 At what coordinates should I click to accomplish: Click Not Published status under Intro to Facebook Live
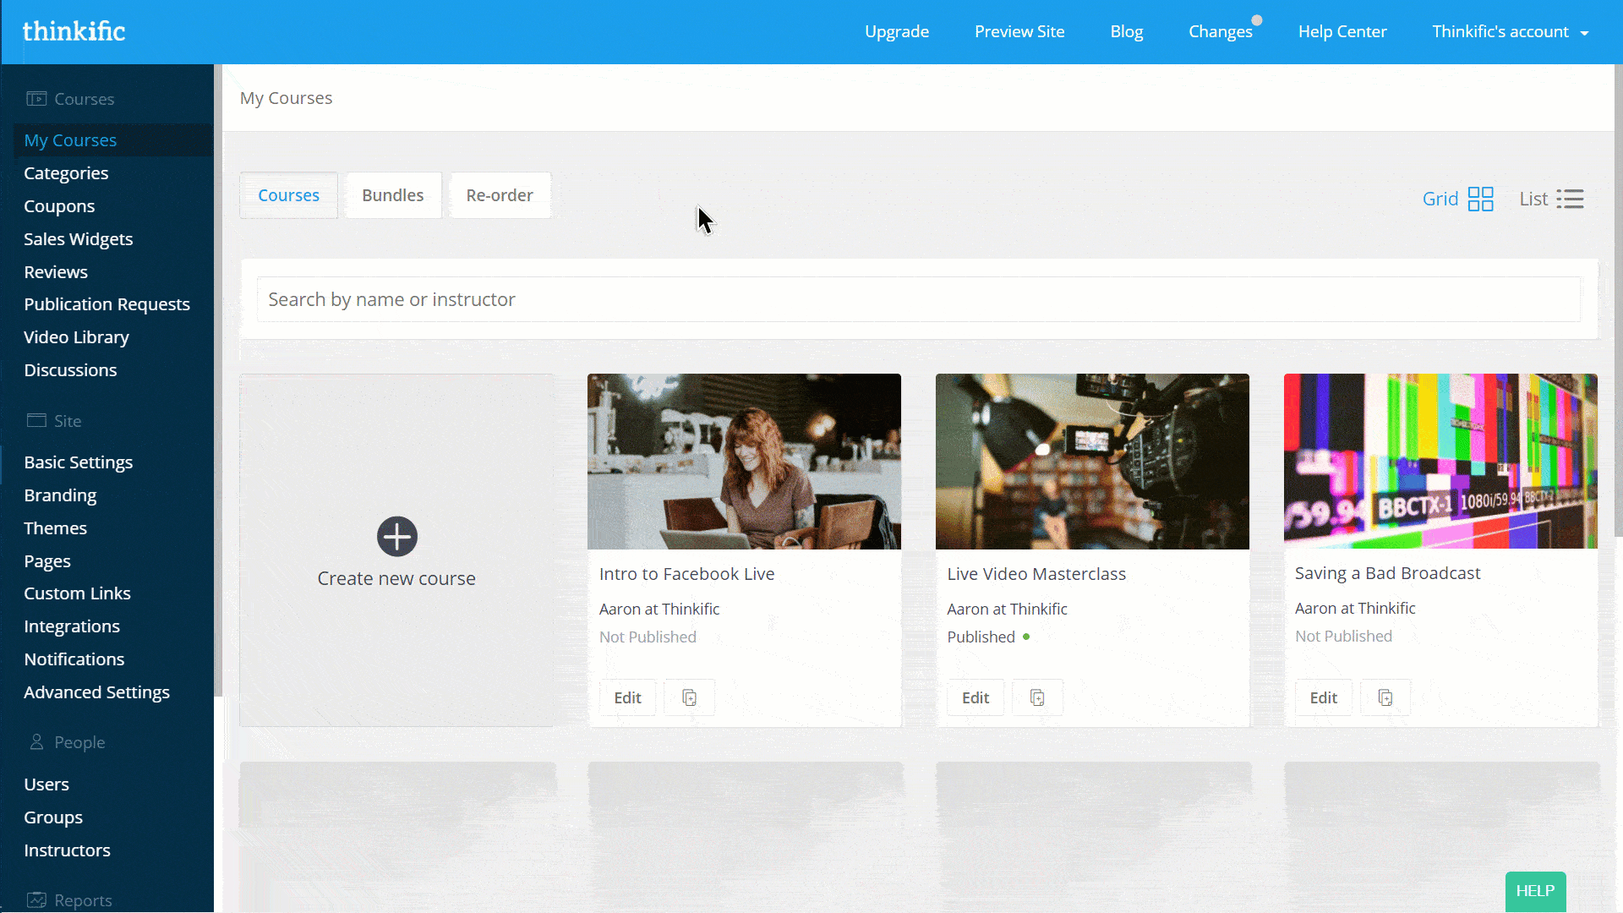[x=648, y=637]
